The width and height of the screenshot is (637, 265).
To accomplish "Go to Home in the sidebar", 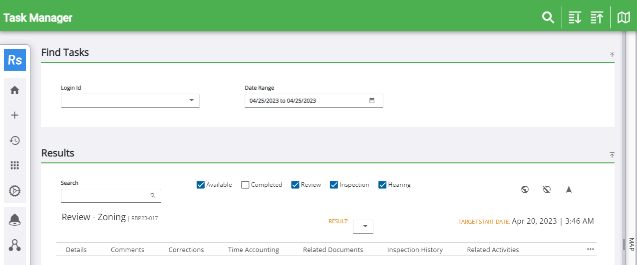I will (x=15, y=90).
